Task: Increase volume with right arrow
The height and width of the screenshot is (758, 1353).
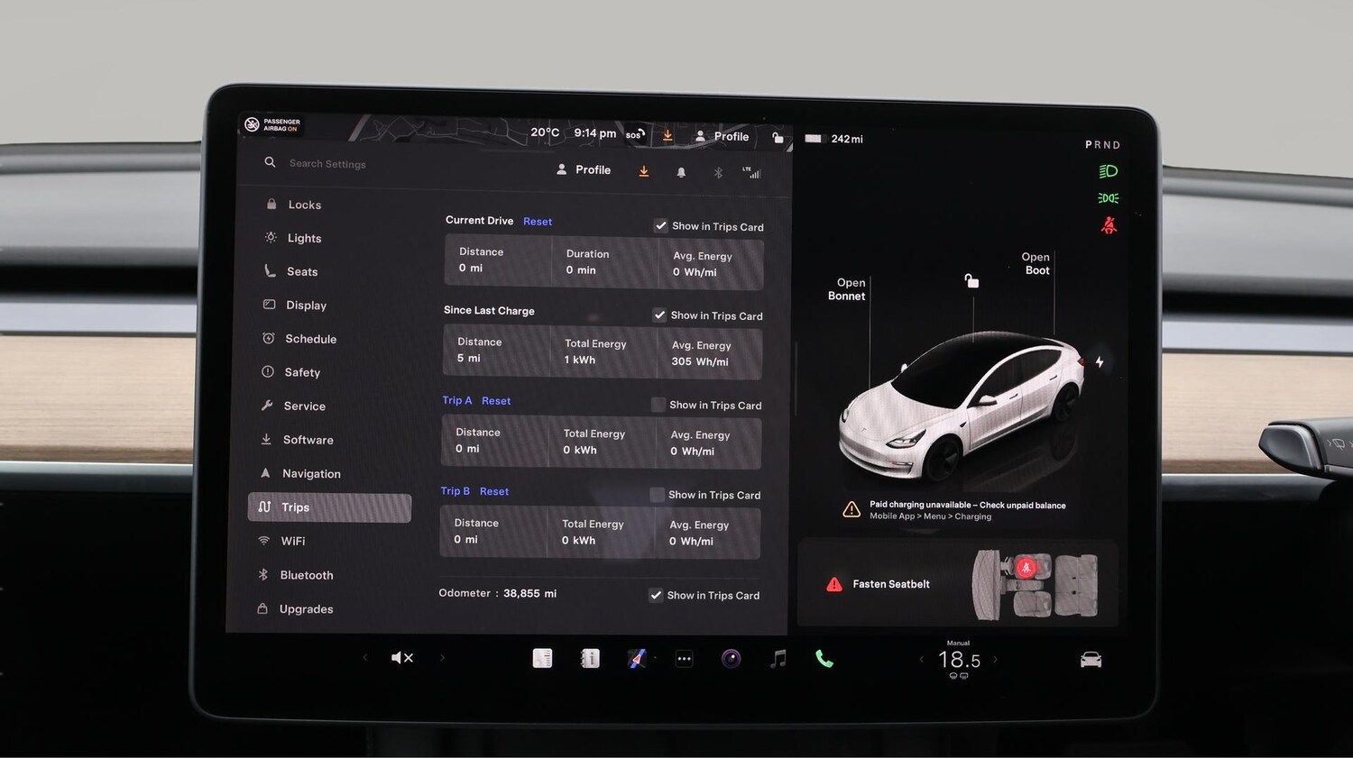Action: pyautogui.click(x=442, y=658)
